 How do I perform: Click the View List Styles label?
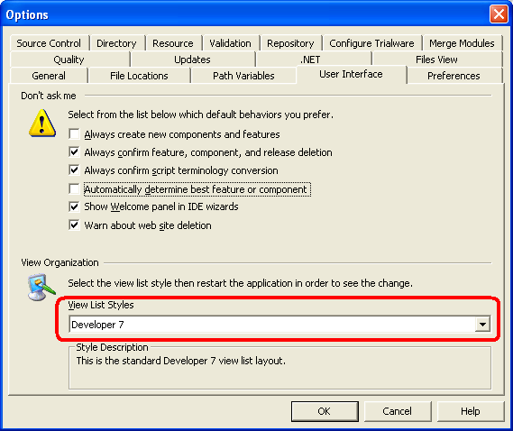coord(101,305)
